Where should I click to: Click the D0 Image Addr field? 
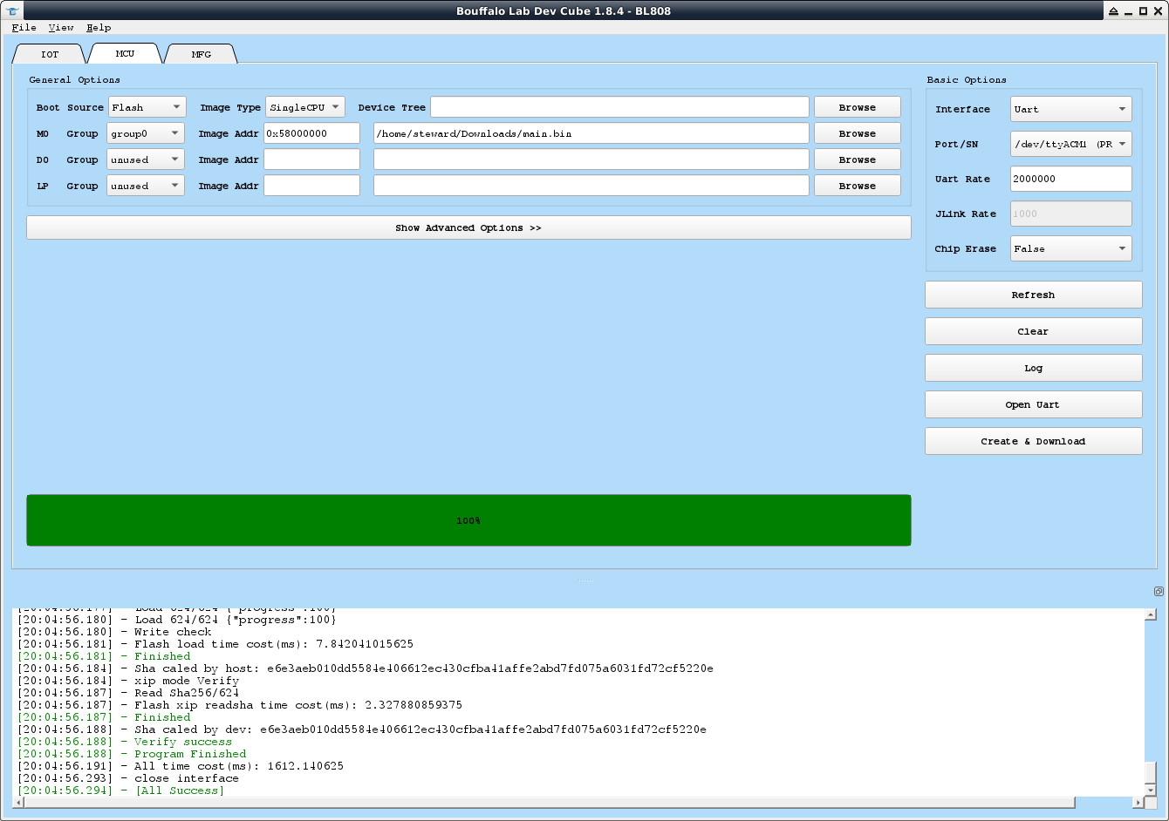[311, 159]
